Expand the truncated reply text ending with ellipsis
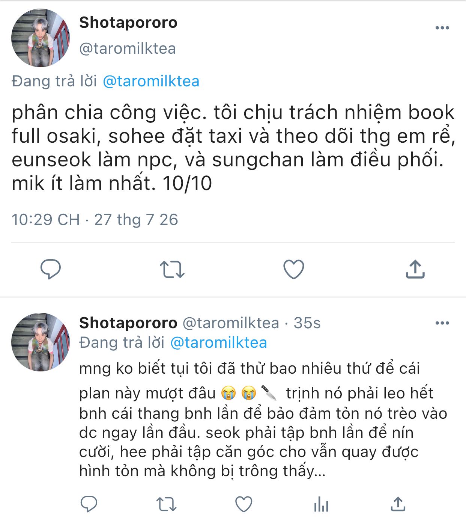This screenshot has height=522, width=466. (250, 419)
